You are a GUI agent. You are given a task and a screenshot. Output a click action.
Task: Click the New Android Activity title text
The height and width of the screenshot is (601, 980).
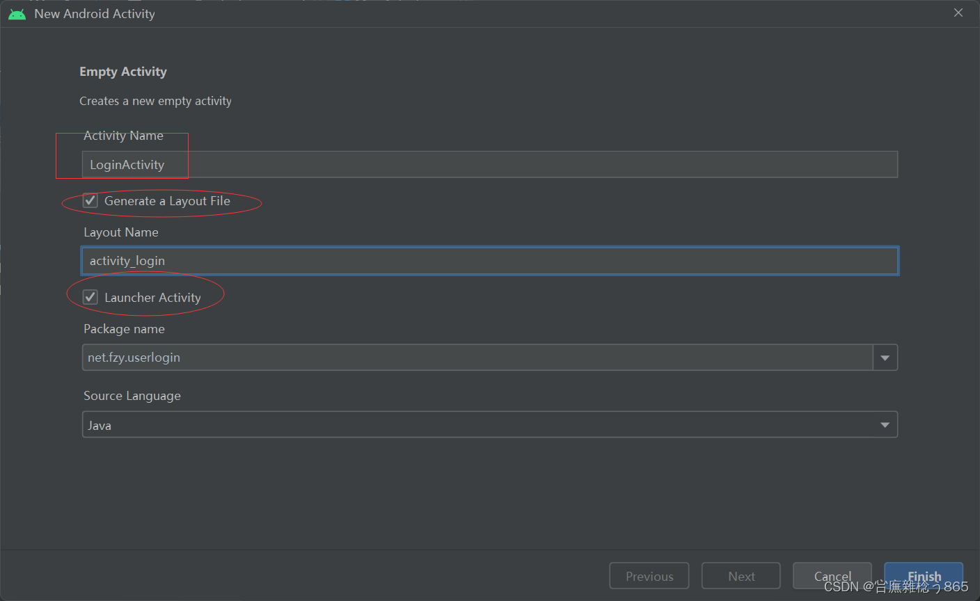(x=95, y=14)
